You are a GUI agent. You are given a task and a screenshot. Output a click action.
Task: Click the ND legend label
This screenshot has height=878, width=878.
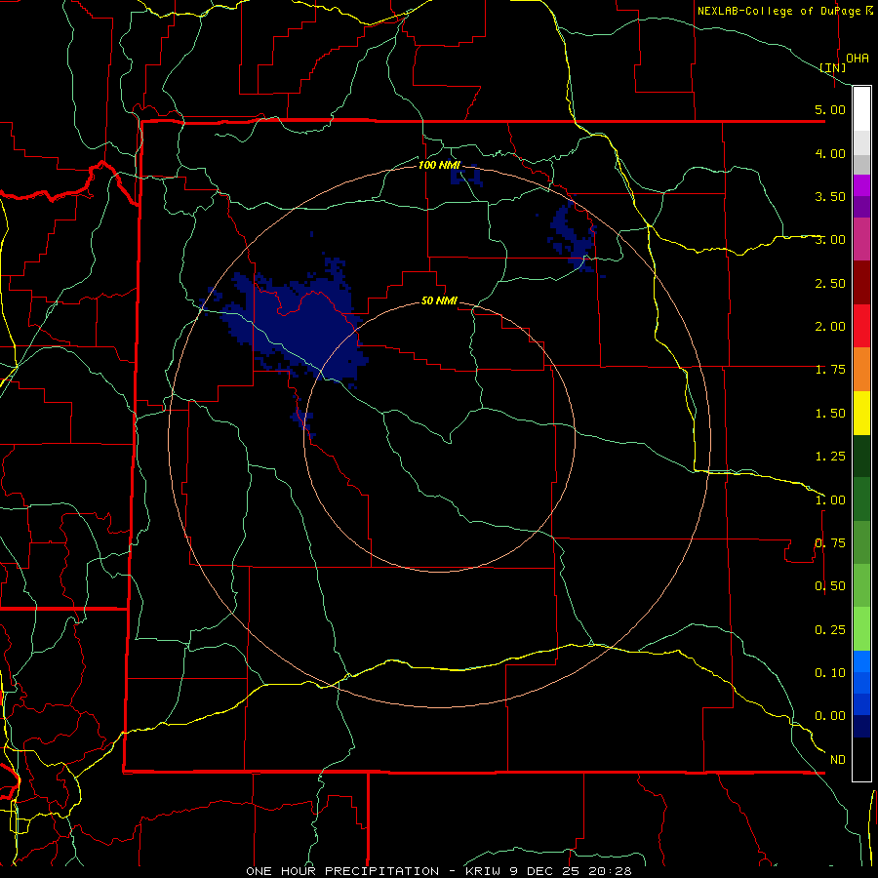pyautogui.click(x=838, y=760)
